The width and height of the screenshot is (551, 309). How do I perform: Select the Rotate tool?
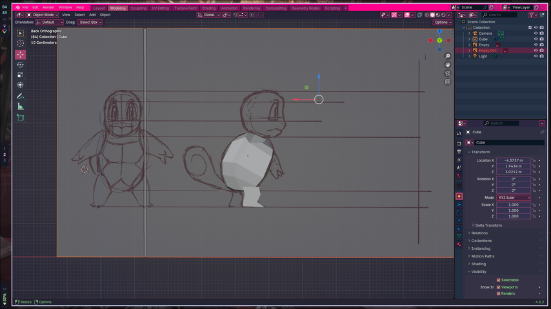point(21,64)
